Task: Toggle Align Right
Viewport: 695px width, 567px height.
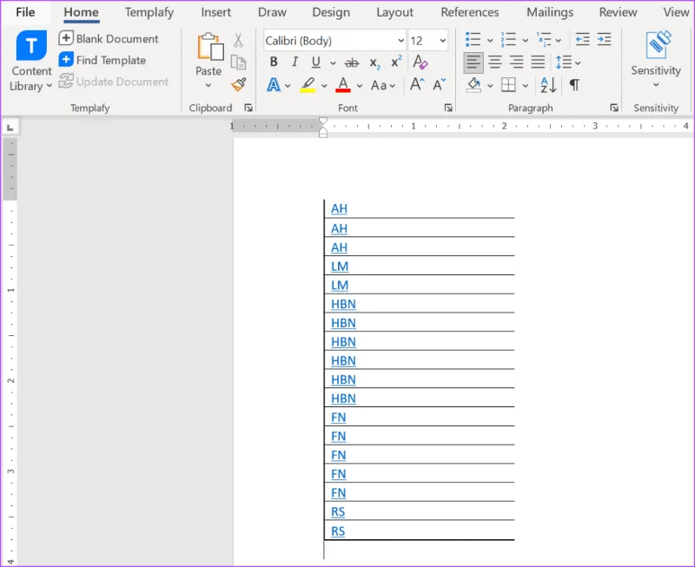Action: coord(516,62)
